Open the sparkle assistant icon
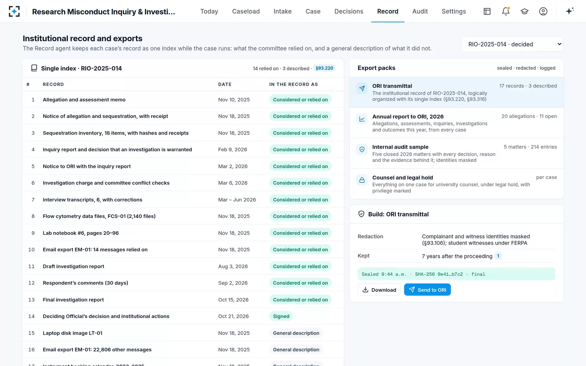Viewport: 586px width, 366px height. pos(570,11)
